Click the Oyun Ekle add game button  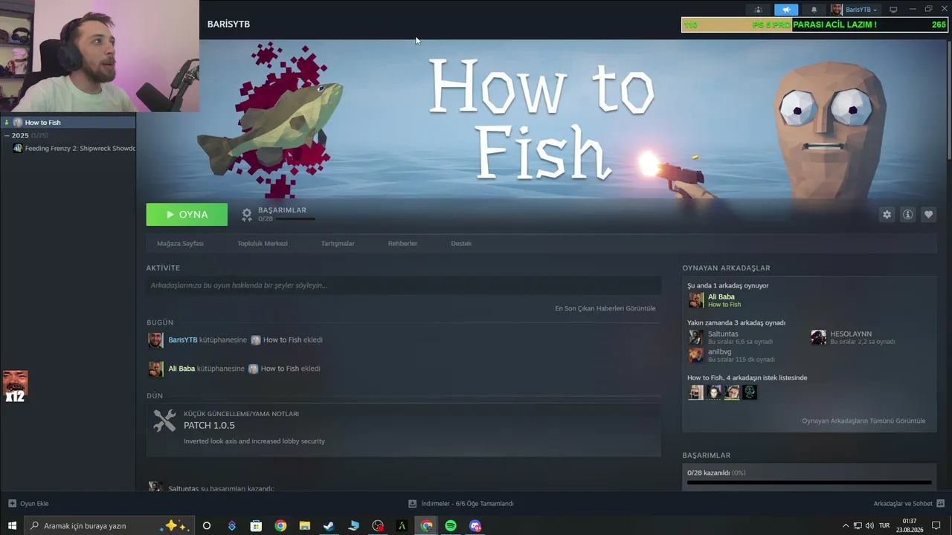(28, 504)
